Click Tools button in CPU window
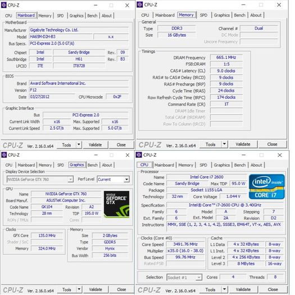Image resolution: width=295 pixels, height=295 pixels. point(210,289)
